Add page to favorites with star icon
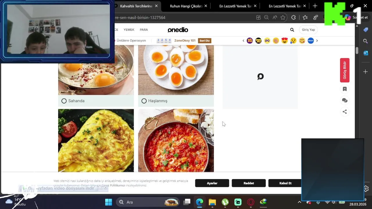The height and width of the screenshot is (209, 372). point(283,17)
